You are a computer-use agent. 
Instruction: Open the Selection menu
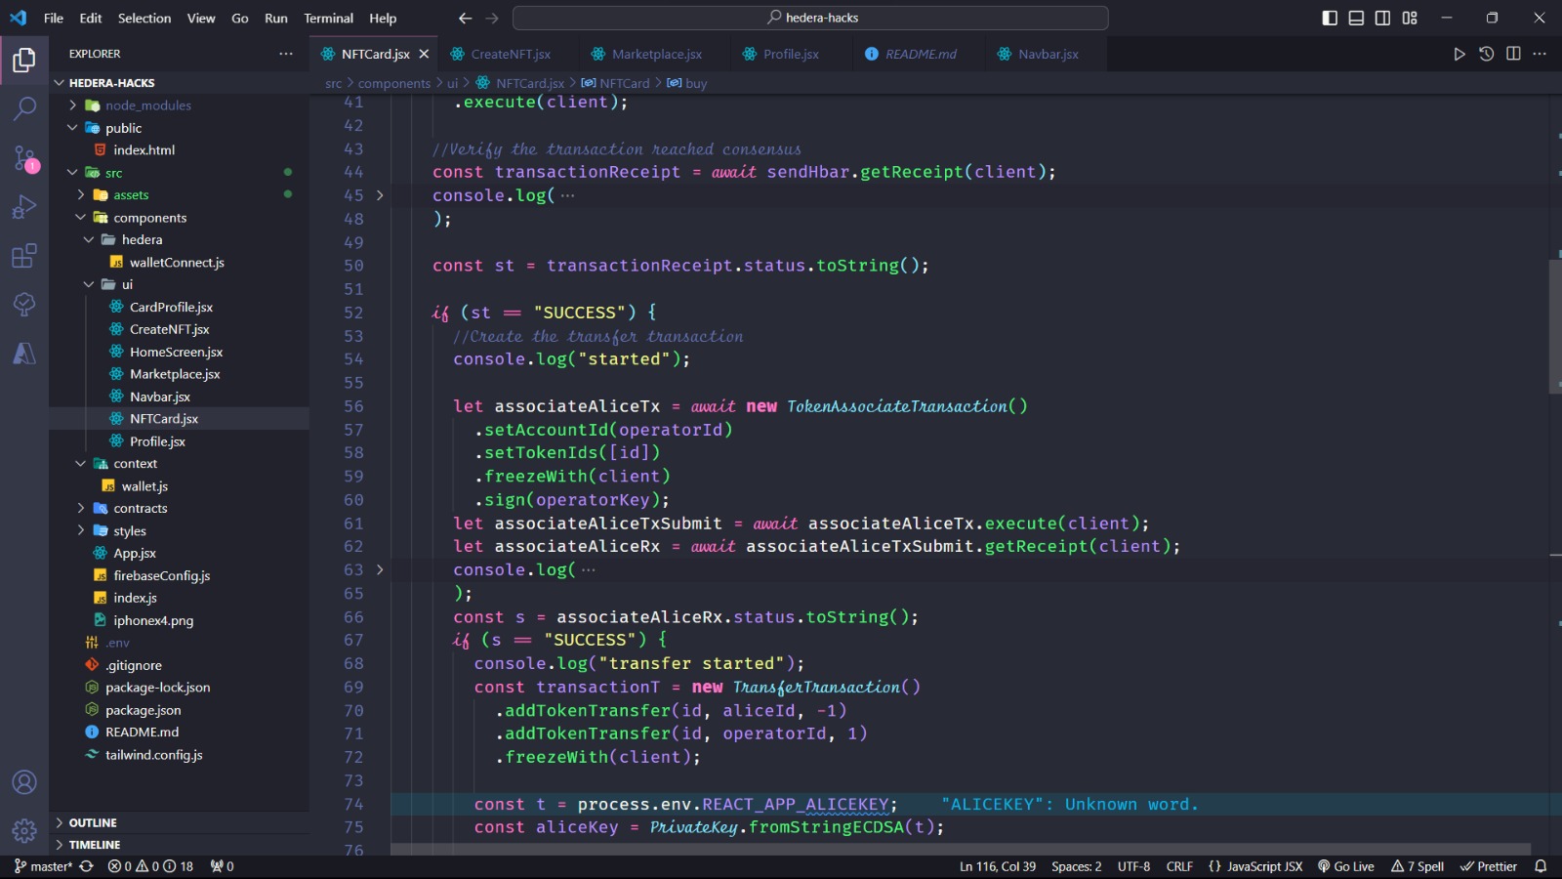pos(144,18)
